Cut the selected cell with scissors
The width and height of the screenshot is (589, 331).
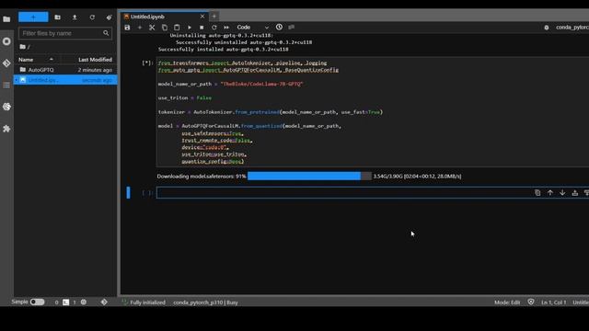point(152,28)
